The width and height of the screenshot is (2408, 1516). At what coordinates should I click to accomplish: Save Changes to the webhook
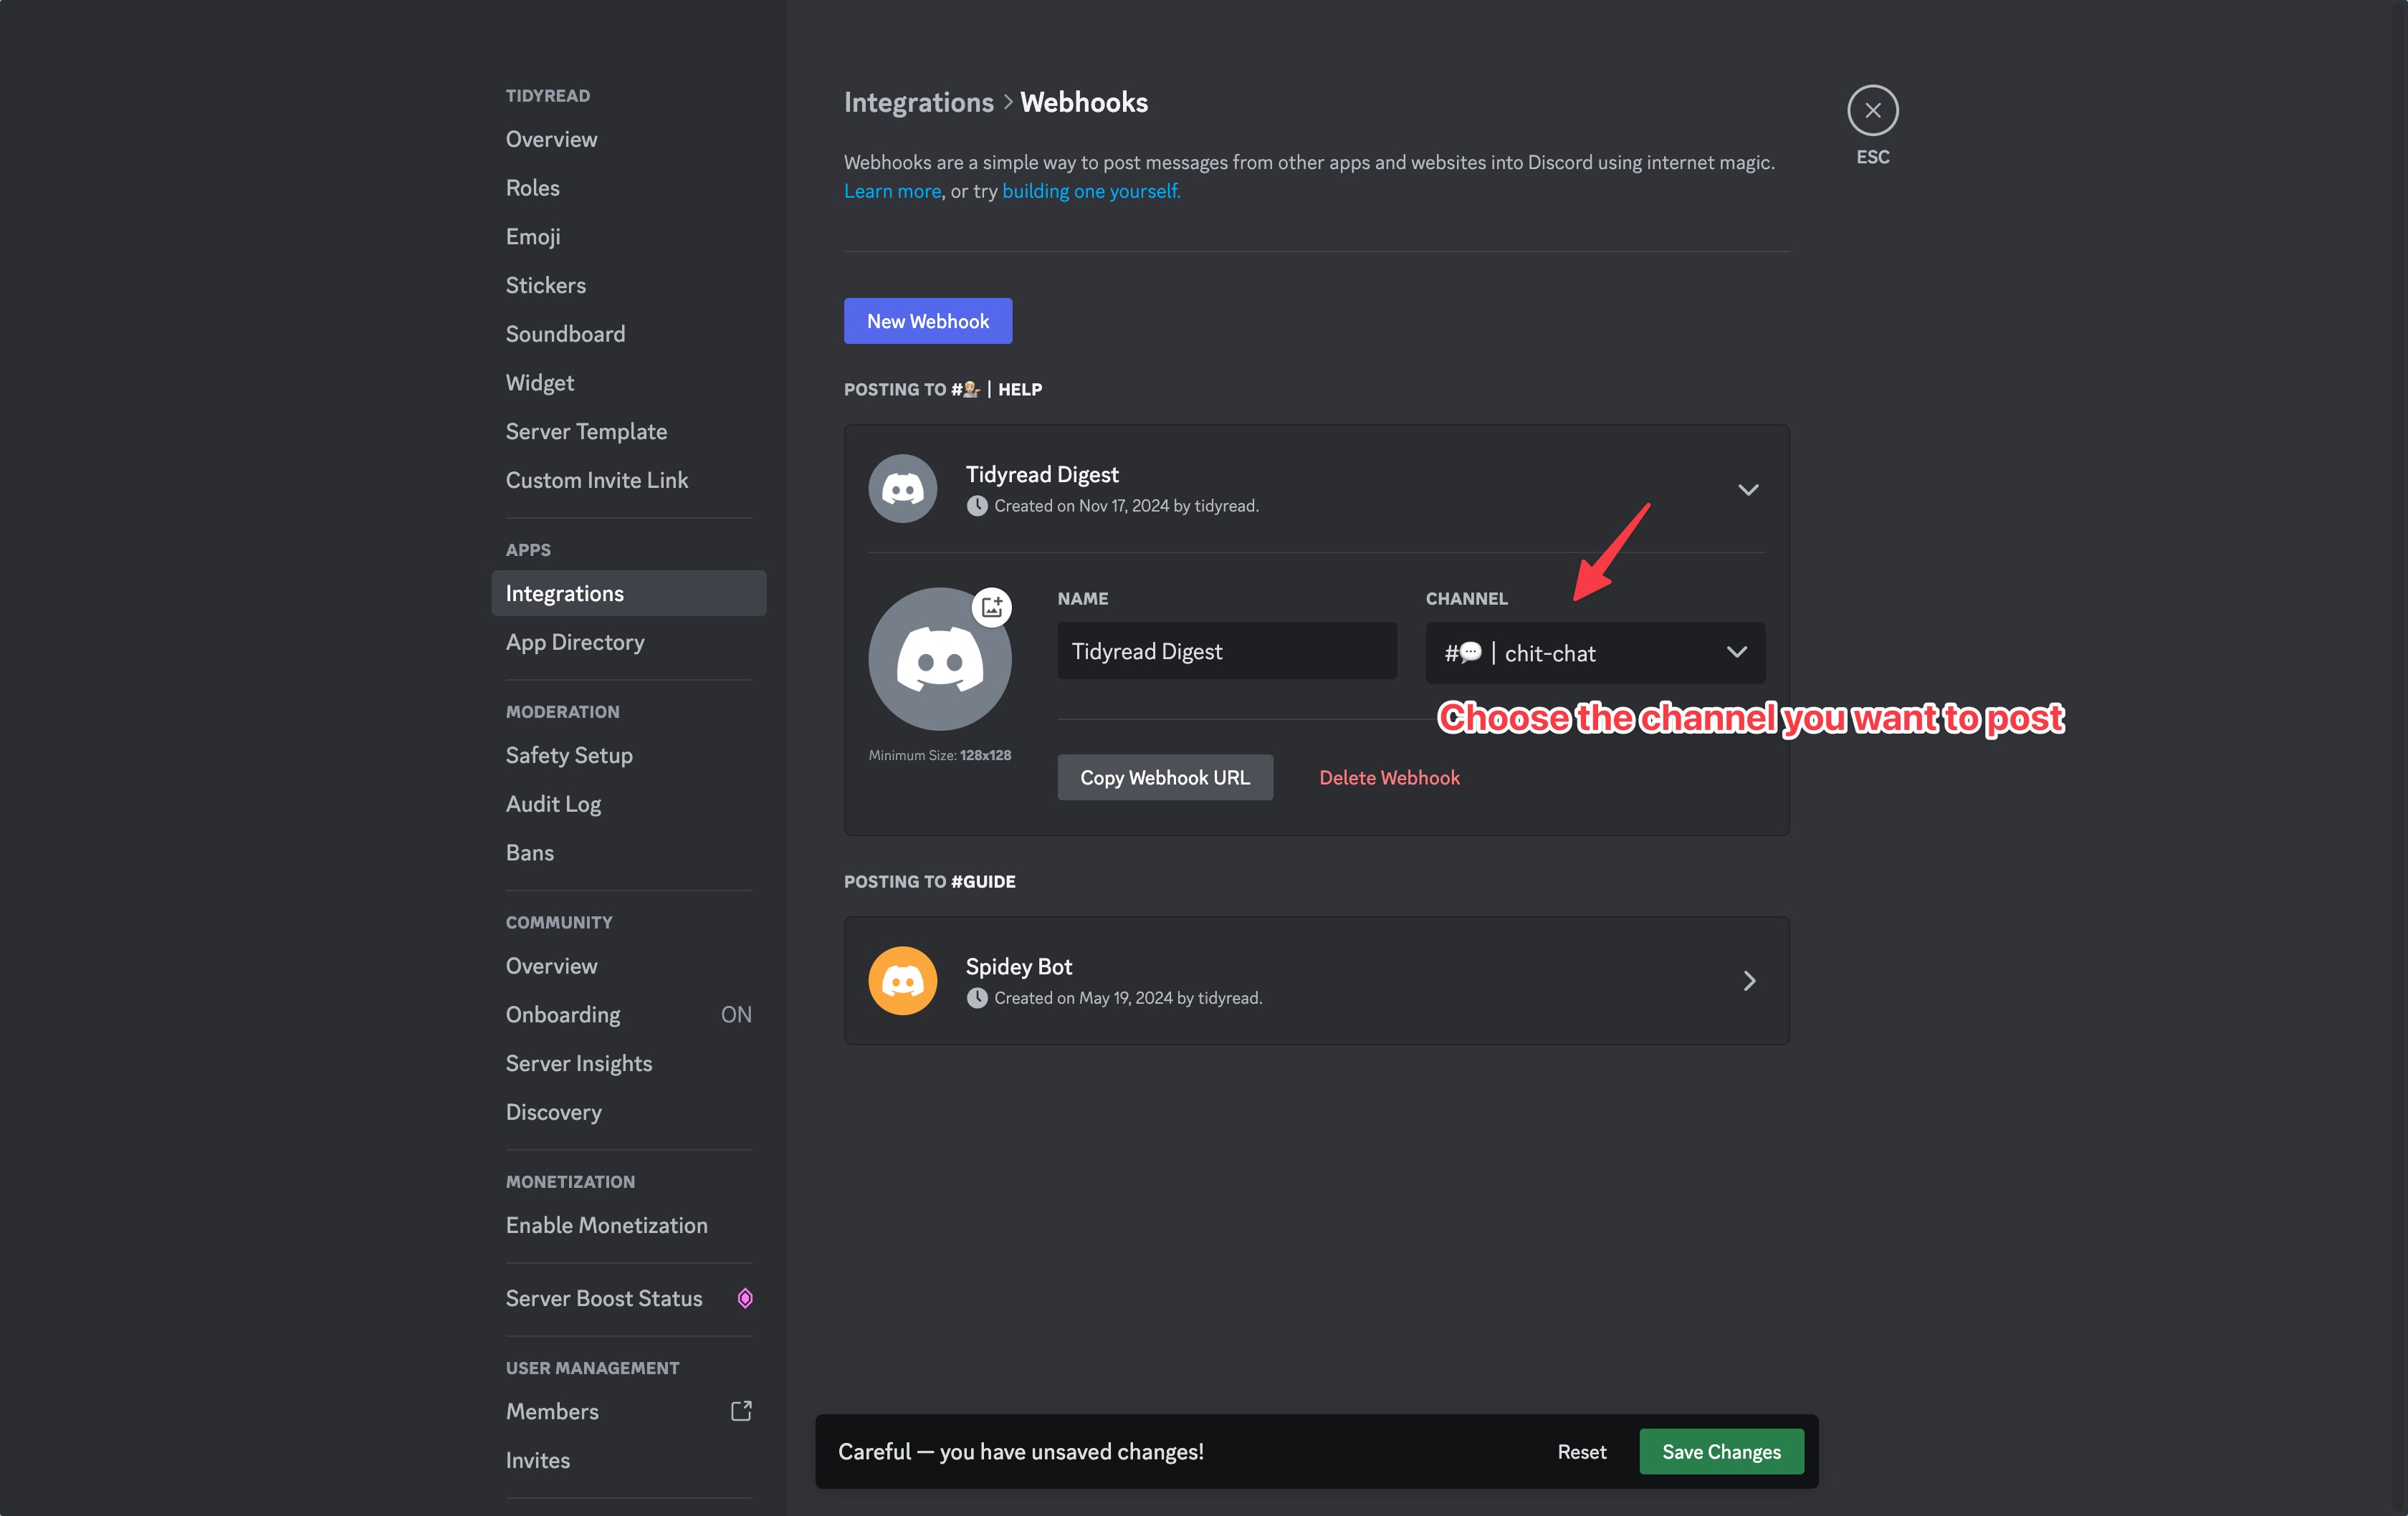(x=1721, y=1451)
